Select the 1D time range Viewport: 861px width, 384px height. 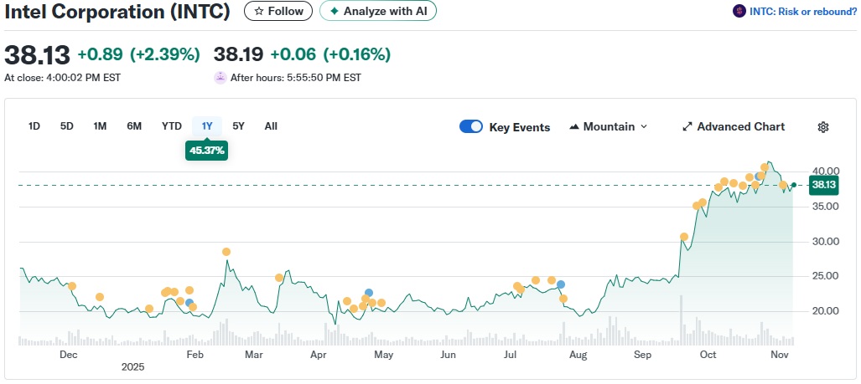click(x=34, y=126)
